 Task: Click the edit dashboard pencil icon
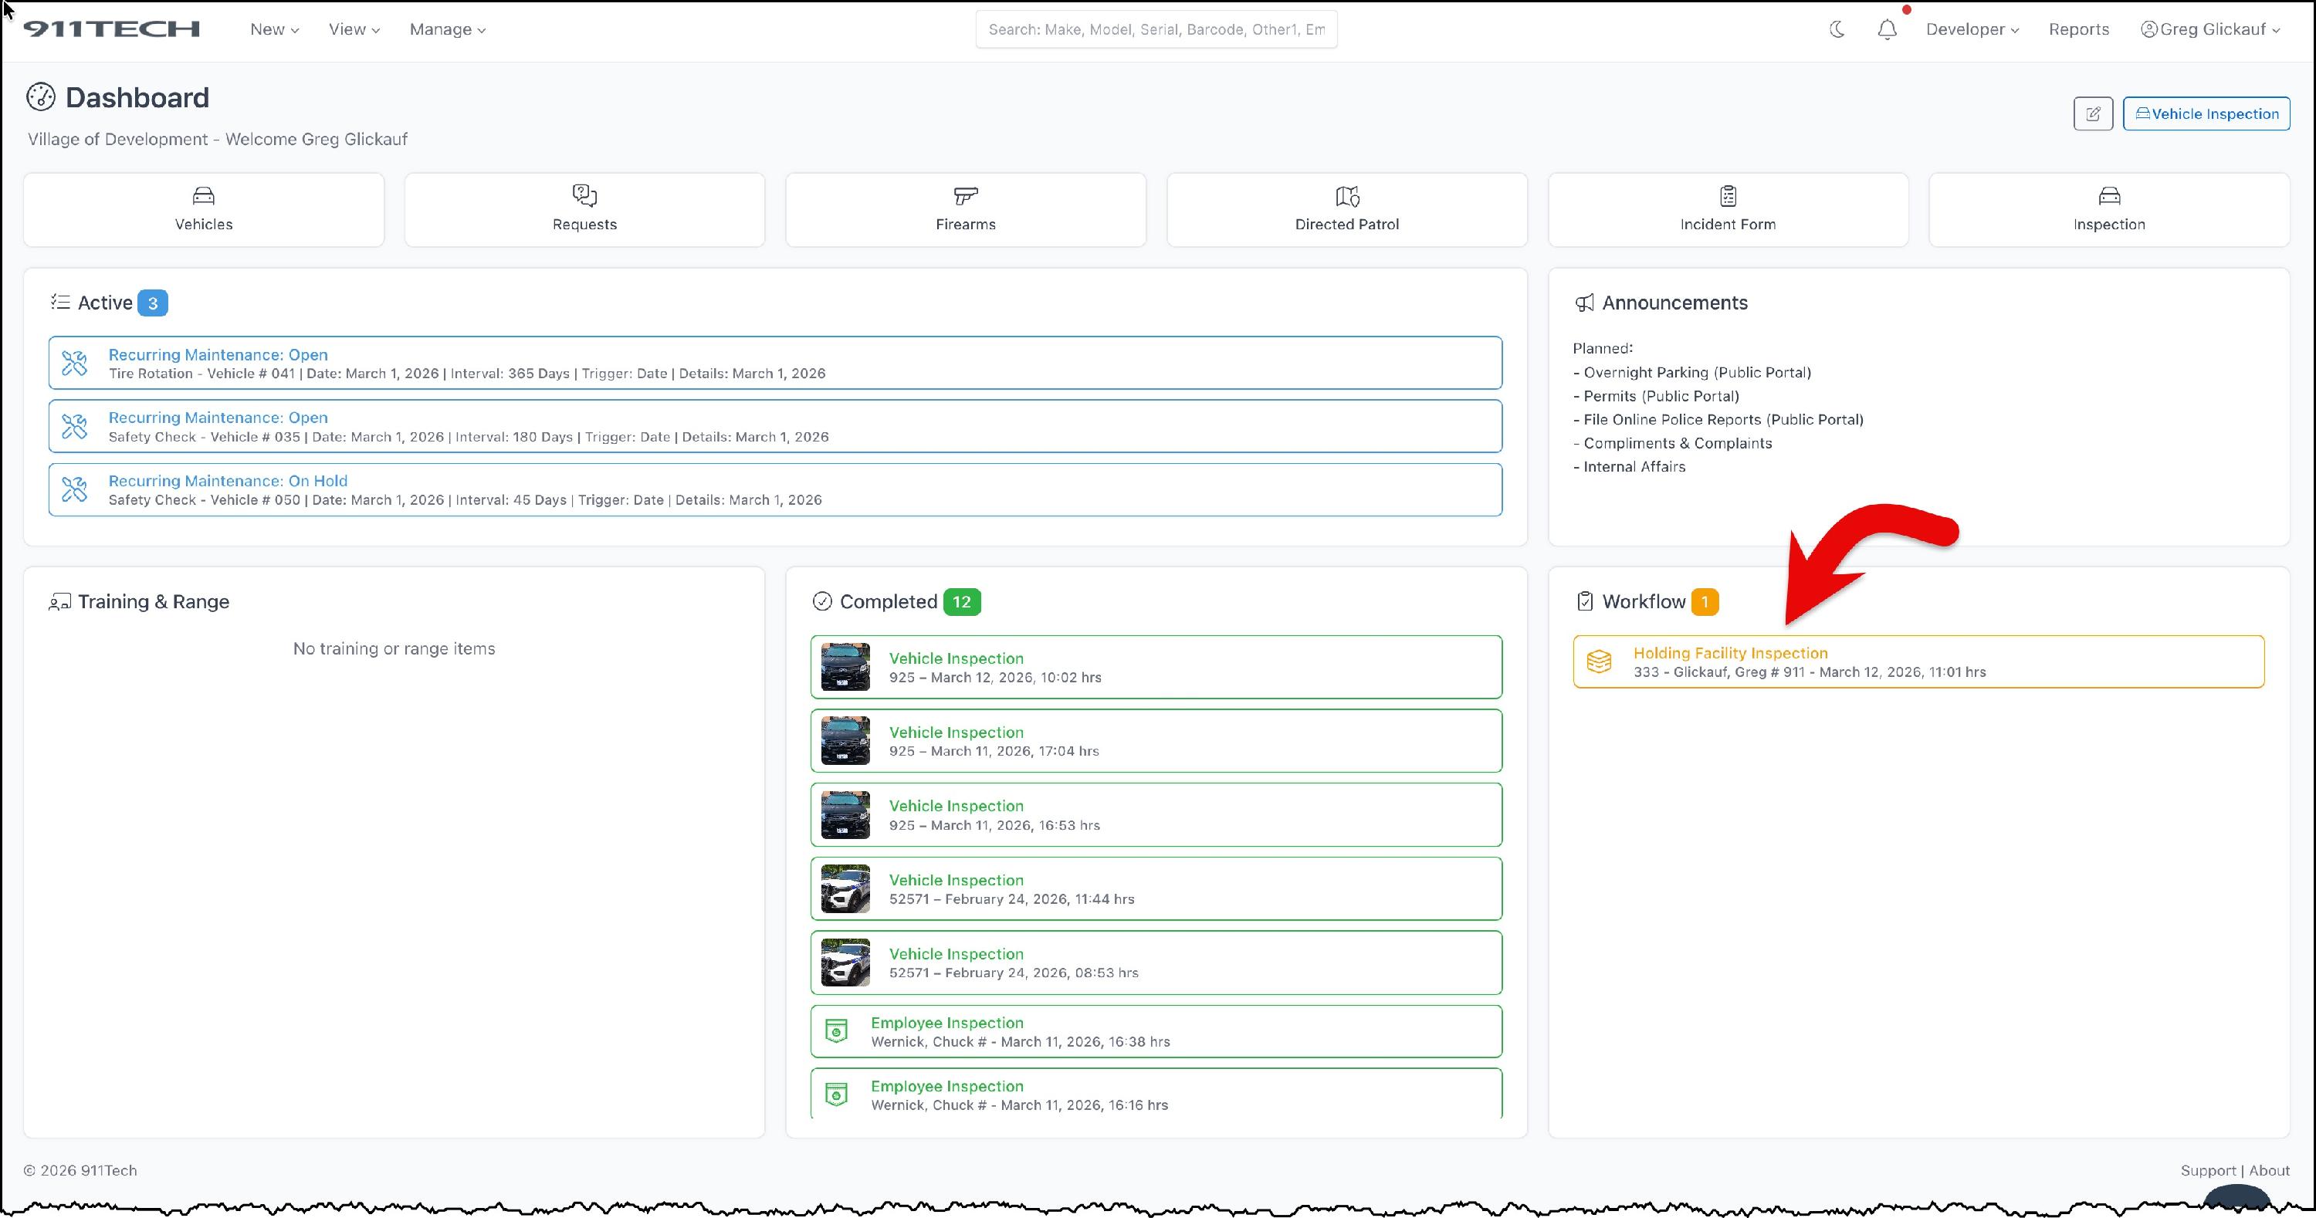pos(2093,114)
